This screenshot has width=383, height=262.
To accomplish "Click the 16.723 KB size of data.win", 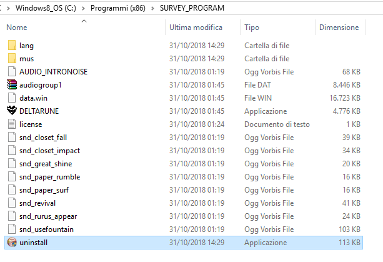I will pyautogui.click(x=345, y=98).
